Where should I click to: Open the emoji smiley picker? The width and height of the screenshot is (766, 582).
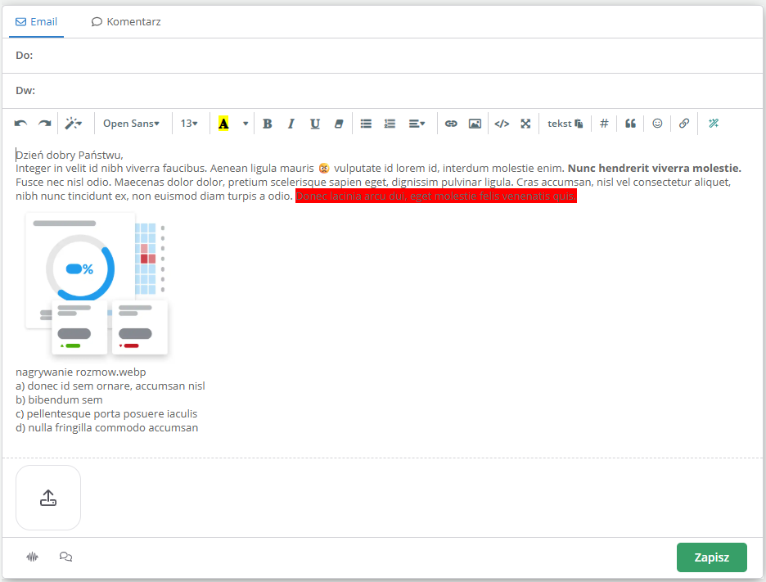coord(657,124)
